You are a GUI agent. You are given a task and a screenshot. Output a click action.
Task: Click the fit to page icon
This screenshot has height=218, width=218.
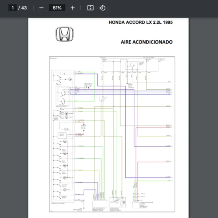tap(90, 8)
